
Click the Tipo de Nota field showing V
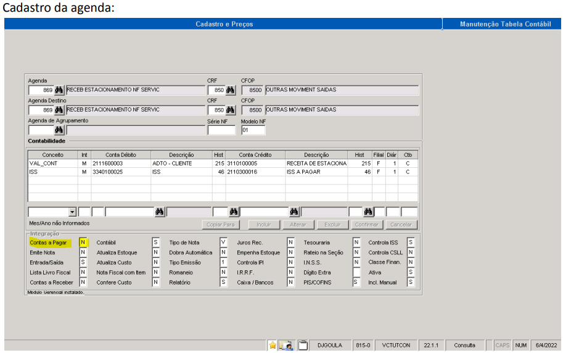223,243
